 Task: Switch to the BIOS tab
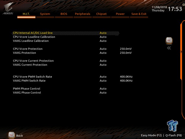64,14
